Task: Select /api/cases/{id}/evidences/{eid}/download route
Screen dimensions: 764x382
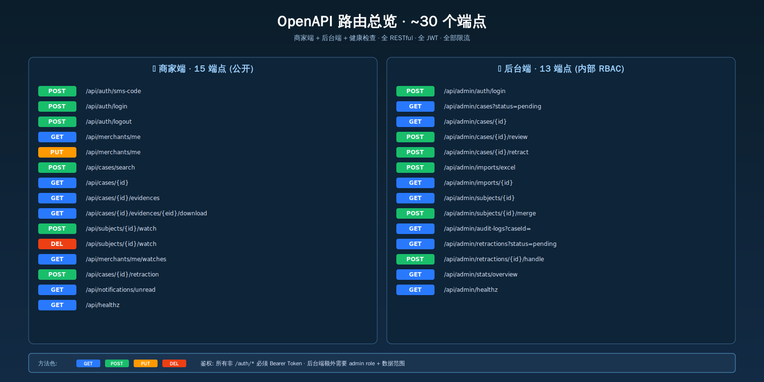Action: click(147, 213)
